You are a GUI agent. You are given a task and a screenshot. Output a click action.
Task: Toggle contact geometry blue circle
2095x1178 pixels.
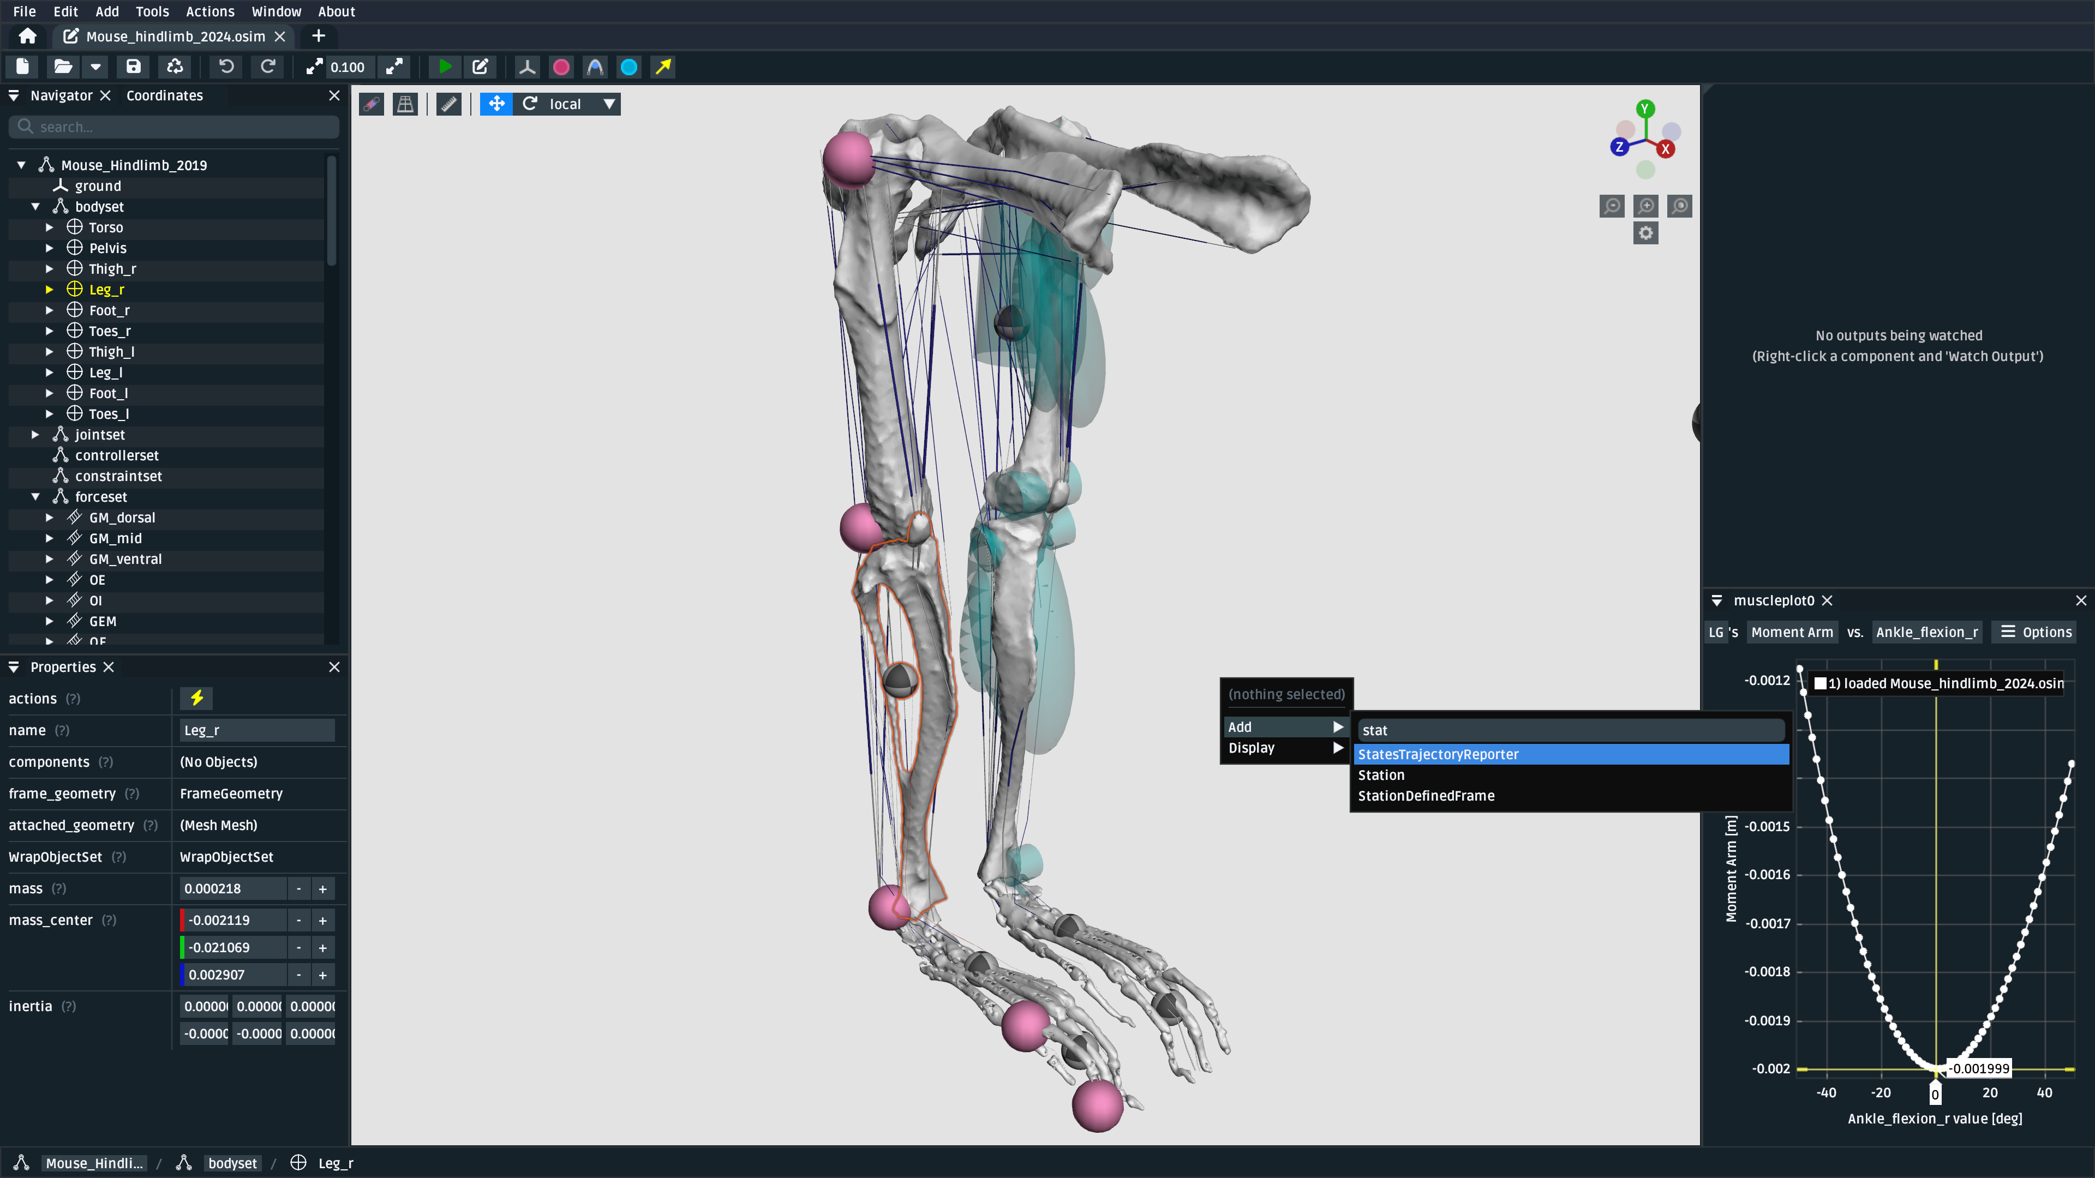pyautogui.click(x=630, y=67)
